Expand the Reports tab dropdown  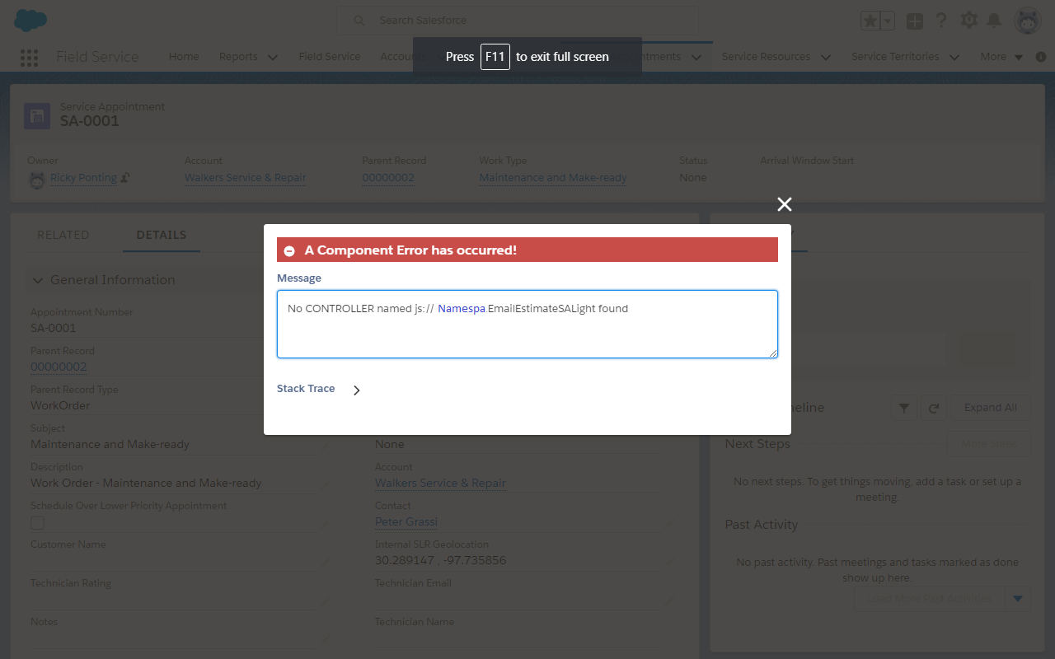(273, 58)
